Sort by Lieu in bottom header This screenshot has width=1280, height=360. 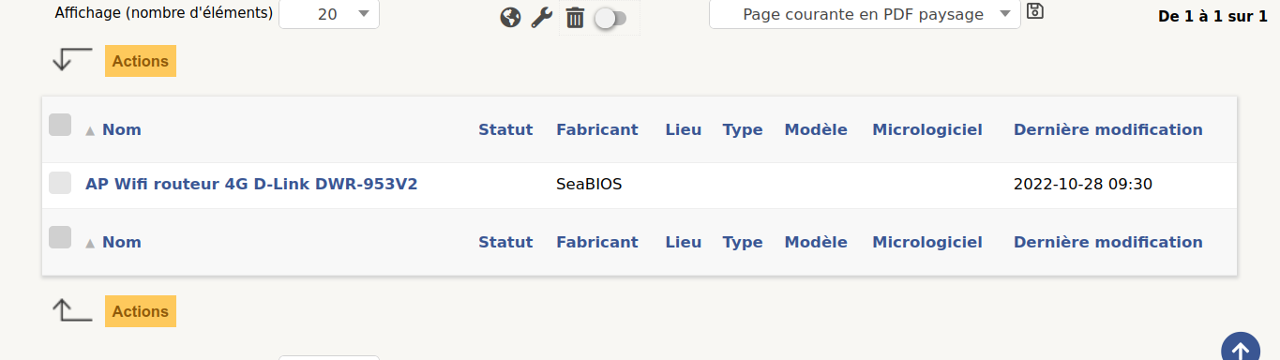[684, 242]
